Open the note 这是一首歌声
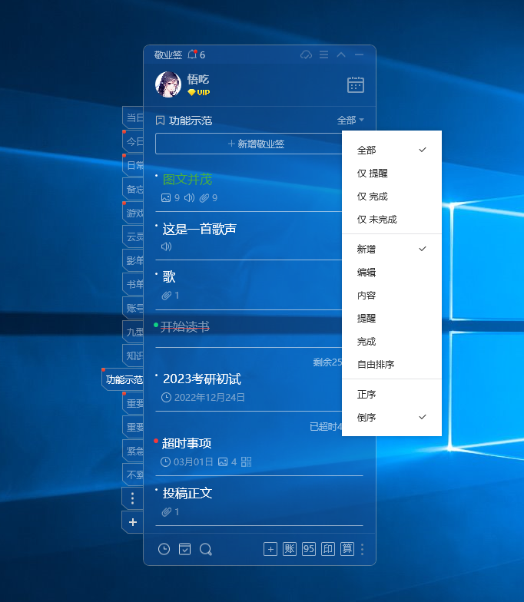Viewport: 524px width, 602px height. coord(199,229)
